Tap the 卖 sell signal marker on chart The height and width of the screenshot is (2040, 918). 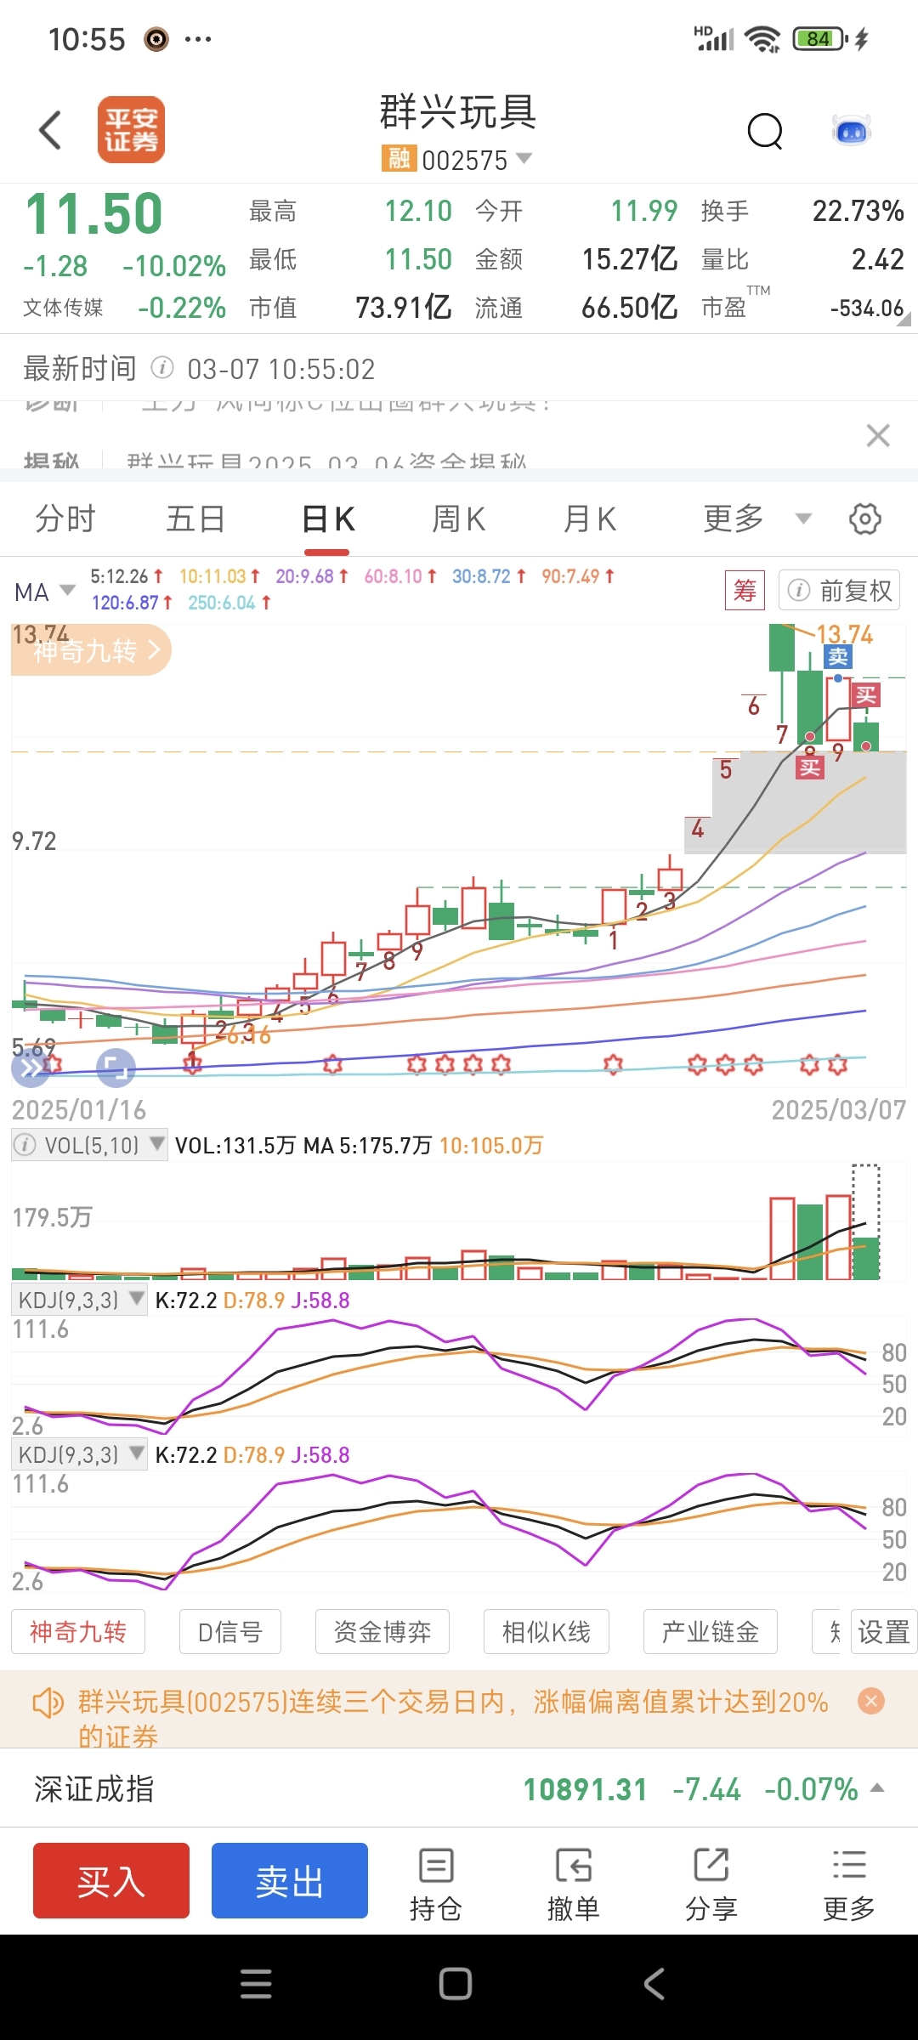pyautogui.click(x=838, y=656)
